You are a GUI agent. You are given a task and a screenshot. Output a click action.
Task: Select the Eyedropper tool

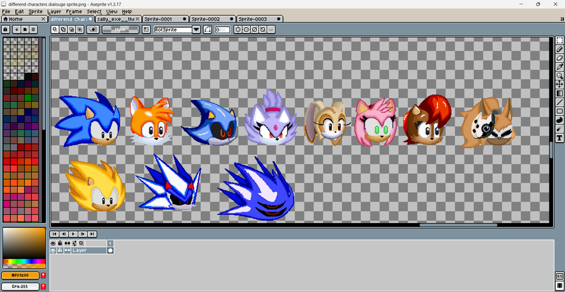559,67
